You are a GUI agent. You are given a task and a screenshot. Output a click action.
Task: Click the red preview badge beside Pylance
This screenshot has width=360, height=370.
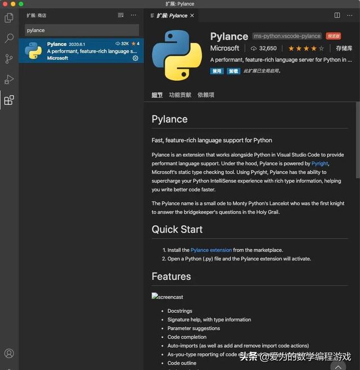[334, 36]
